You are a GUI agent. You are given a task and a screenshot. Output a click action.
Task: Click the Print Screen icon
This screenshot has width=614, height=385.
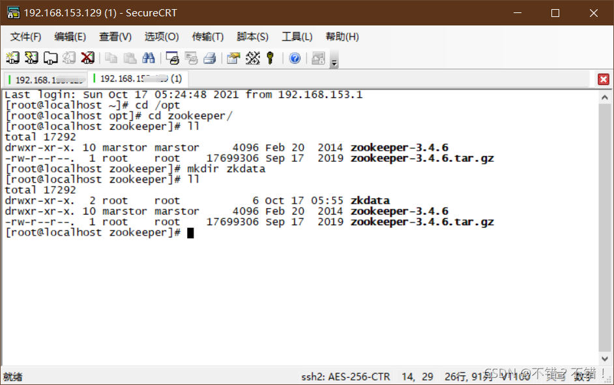(172, 58)
